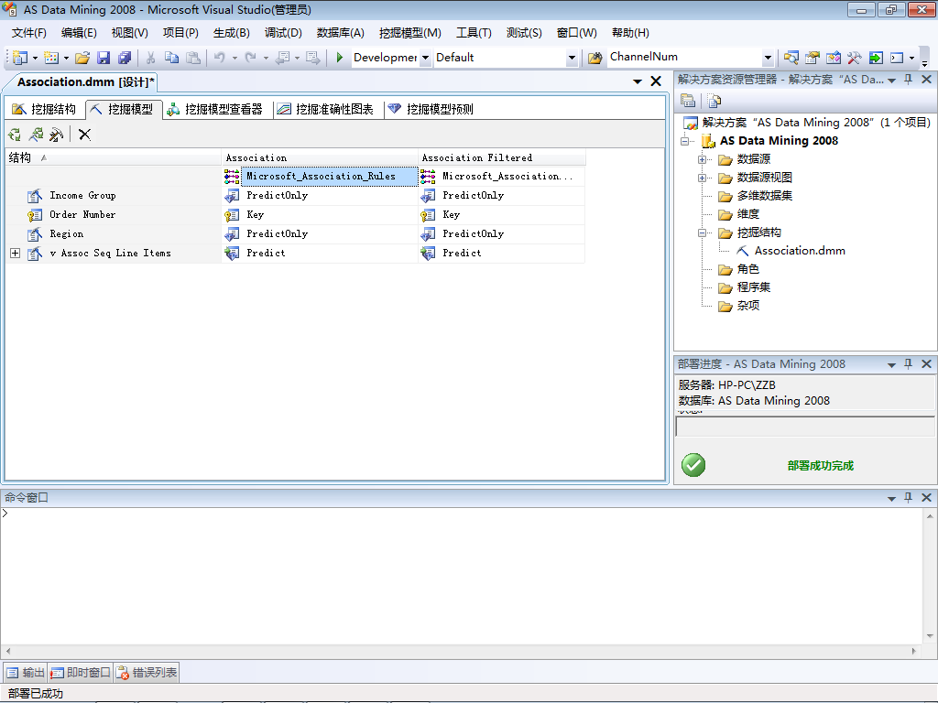This screenshot has width=938, height=703.
Task: Open the 文件(F) menu
Action: click(x=28, y=33)
